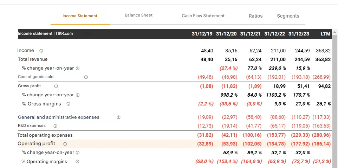Click info icon beside % Gross margins
Viewport: 338px width, 168px height.
pyautogui.click(x=68, y=104)
